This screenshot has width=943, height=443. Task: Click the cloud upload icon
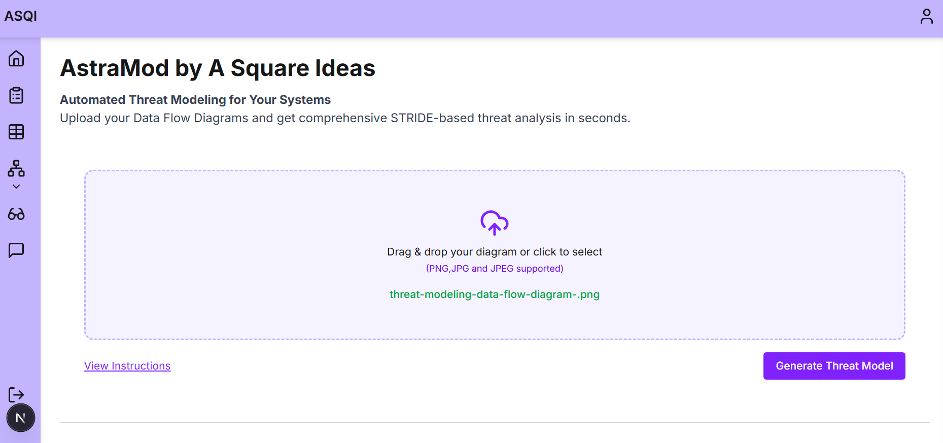pos(494,223)
